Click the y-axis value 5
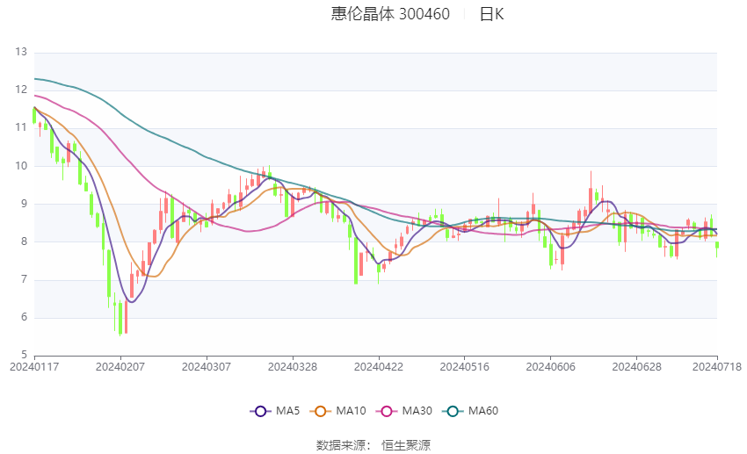747x454 pixels. tap(24, 355)
